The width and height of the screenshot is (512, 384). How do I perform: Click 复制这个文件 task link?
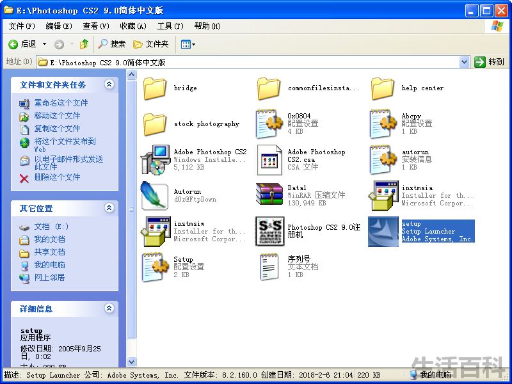pyautogui.click(x=57, y=129)
